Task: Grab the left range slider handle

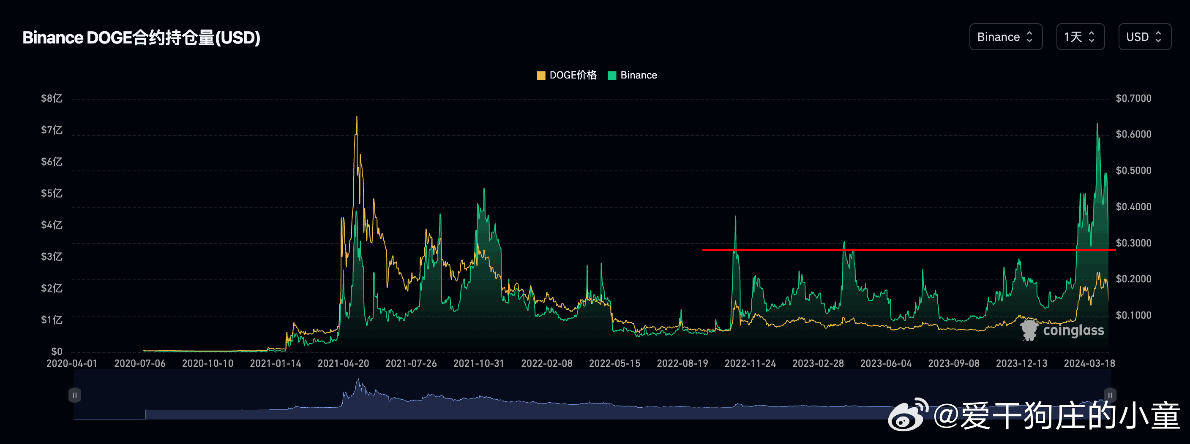Action: [74, 395]
